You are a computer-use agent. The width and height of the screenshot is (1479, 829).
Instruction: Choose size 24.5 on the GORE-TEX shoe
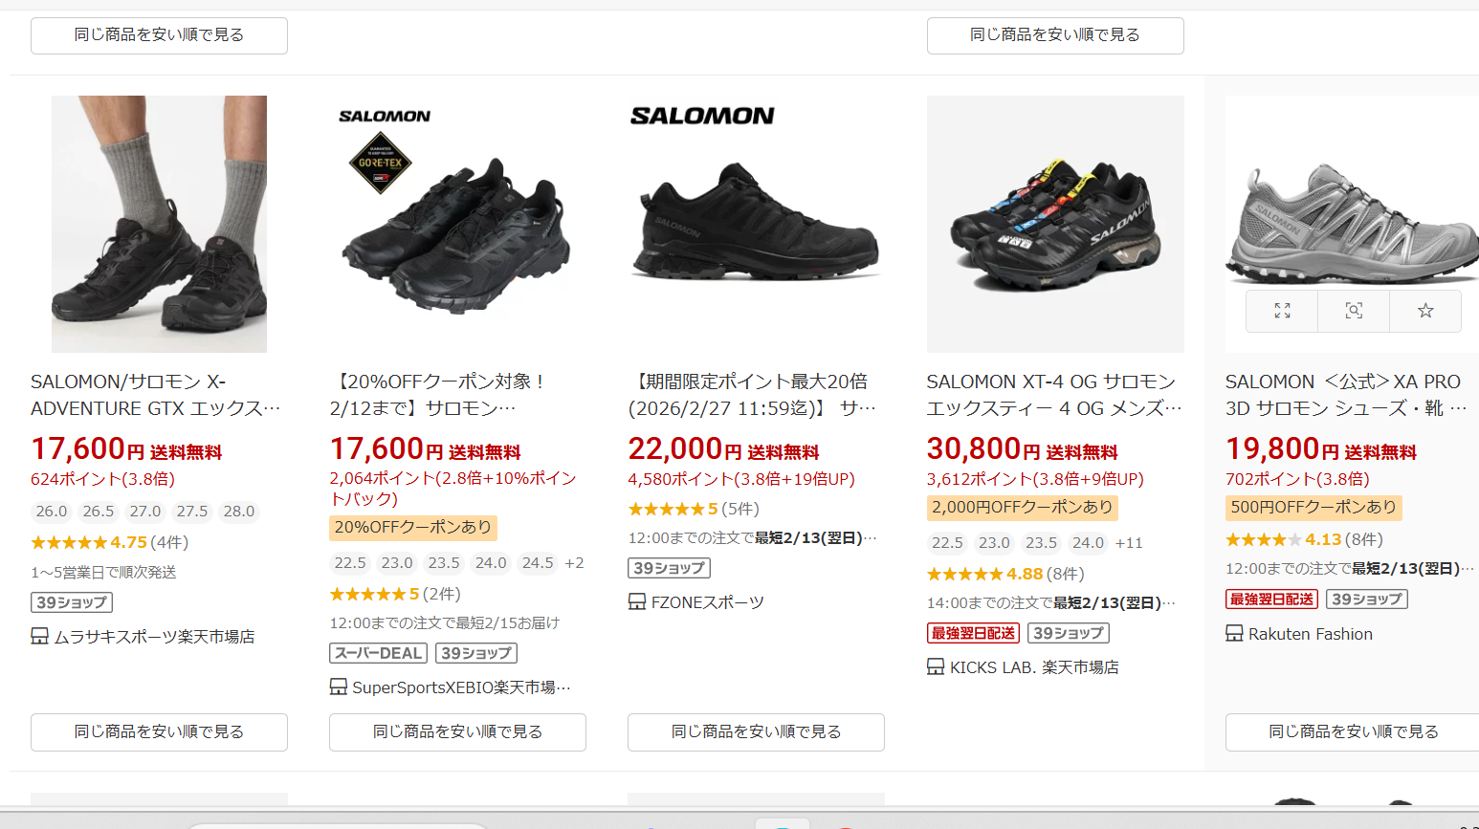pyautogui.click(x=538, y=563)
